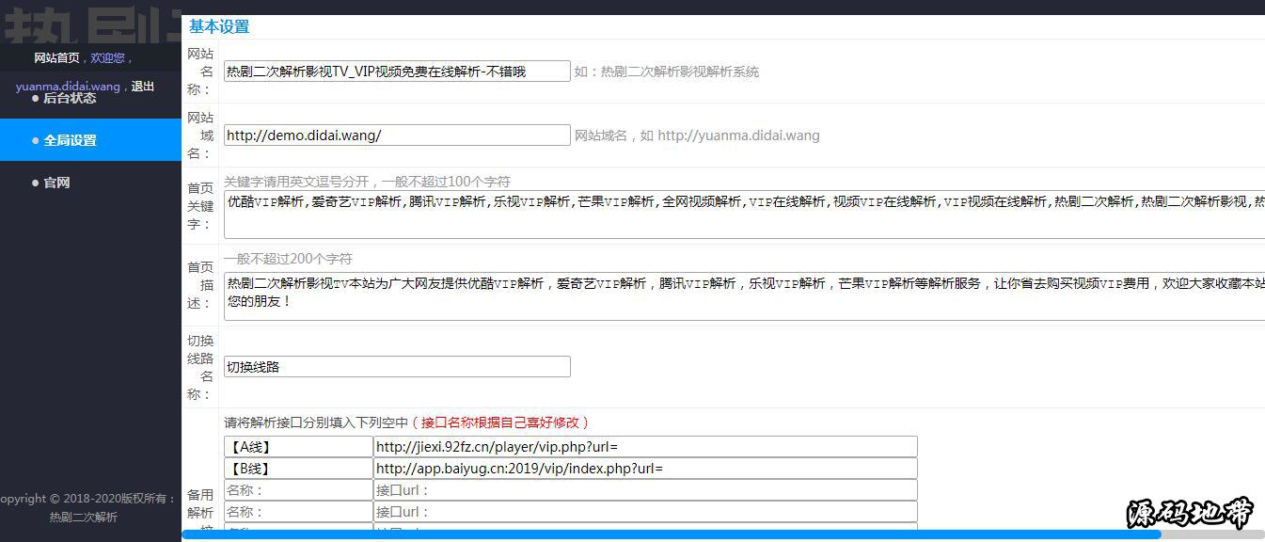Click into the 首页描述 textarea
Screen dimensions: 1265x542
click(x=744, y=295)
